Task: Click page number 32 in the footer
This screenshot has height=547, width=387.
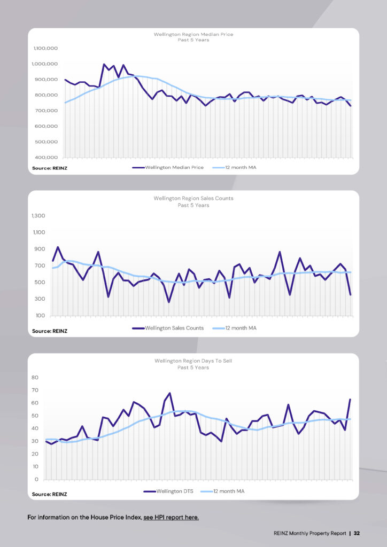Action: [356, 533]
